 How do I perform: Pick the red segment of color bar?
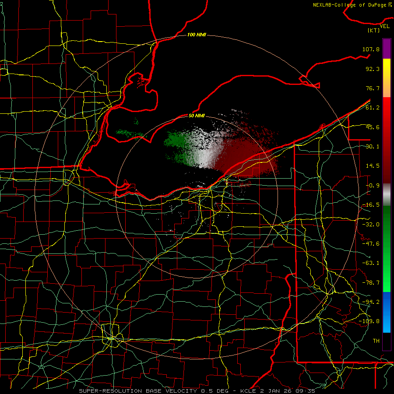387,140
